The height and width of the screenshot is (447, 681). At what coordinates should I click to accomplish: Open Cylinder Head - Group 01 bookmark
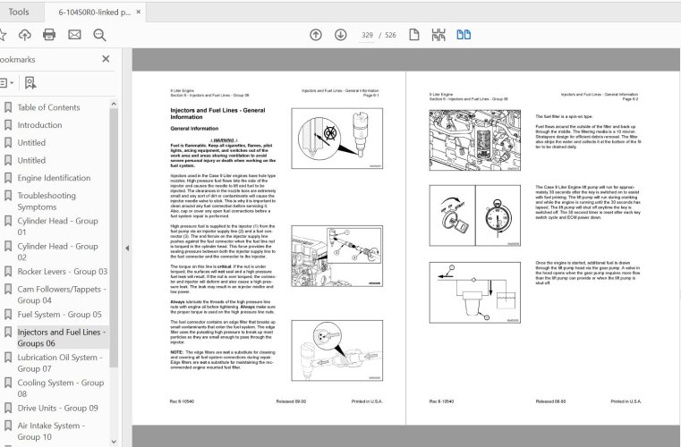pos(57,226)
